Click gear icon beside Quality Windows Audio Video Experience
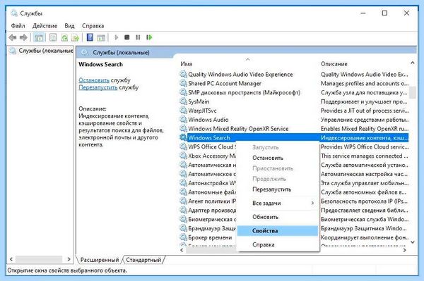 coord(183,74)
